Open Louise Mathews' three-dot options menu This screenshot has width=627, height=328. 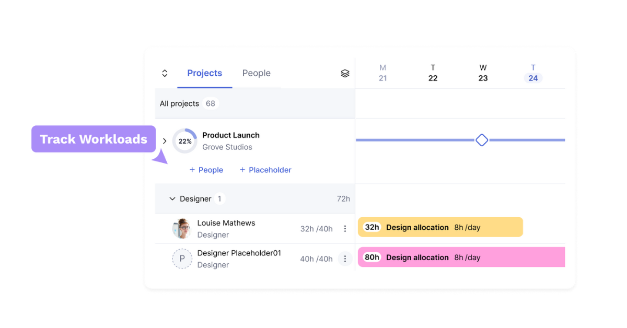point(345,229)
